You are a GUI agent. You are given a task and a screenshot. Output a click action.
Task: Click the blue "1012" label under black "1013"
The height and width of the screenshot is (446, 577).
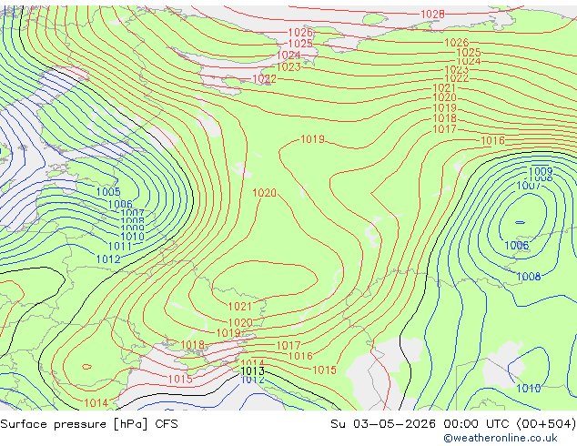[252, 380]
